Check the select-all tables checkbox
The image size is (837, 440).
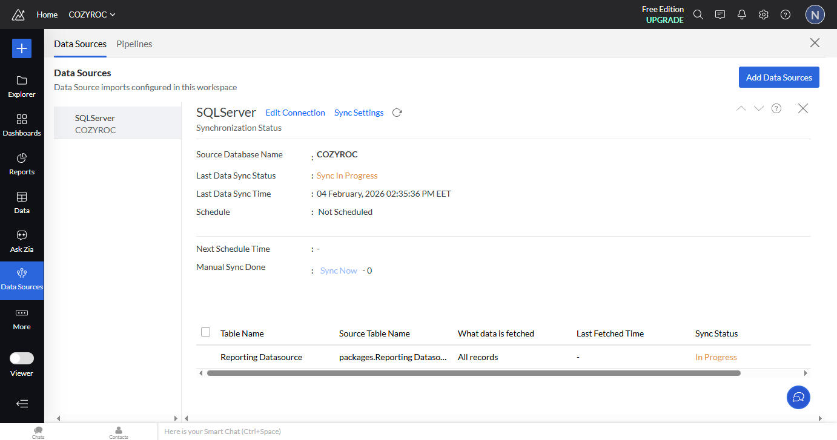205,332
